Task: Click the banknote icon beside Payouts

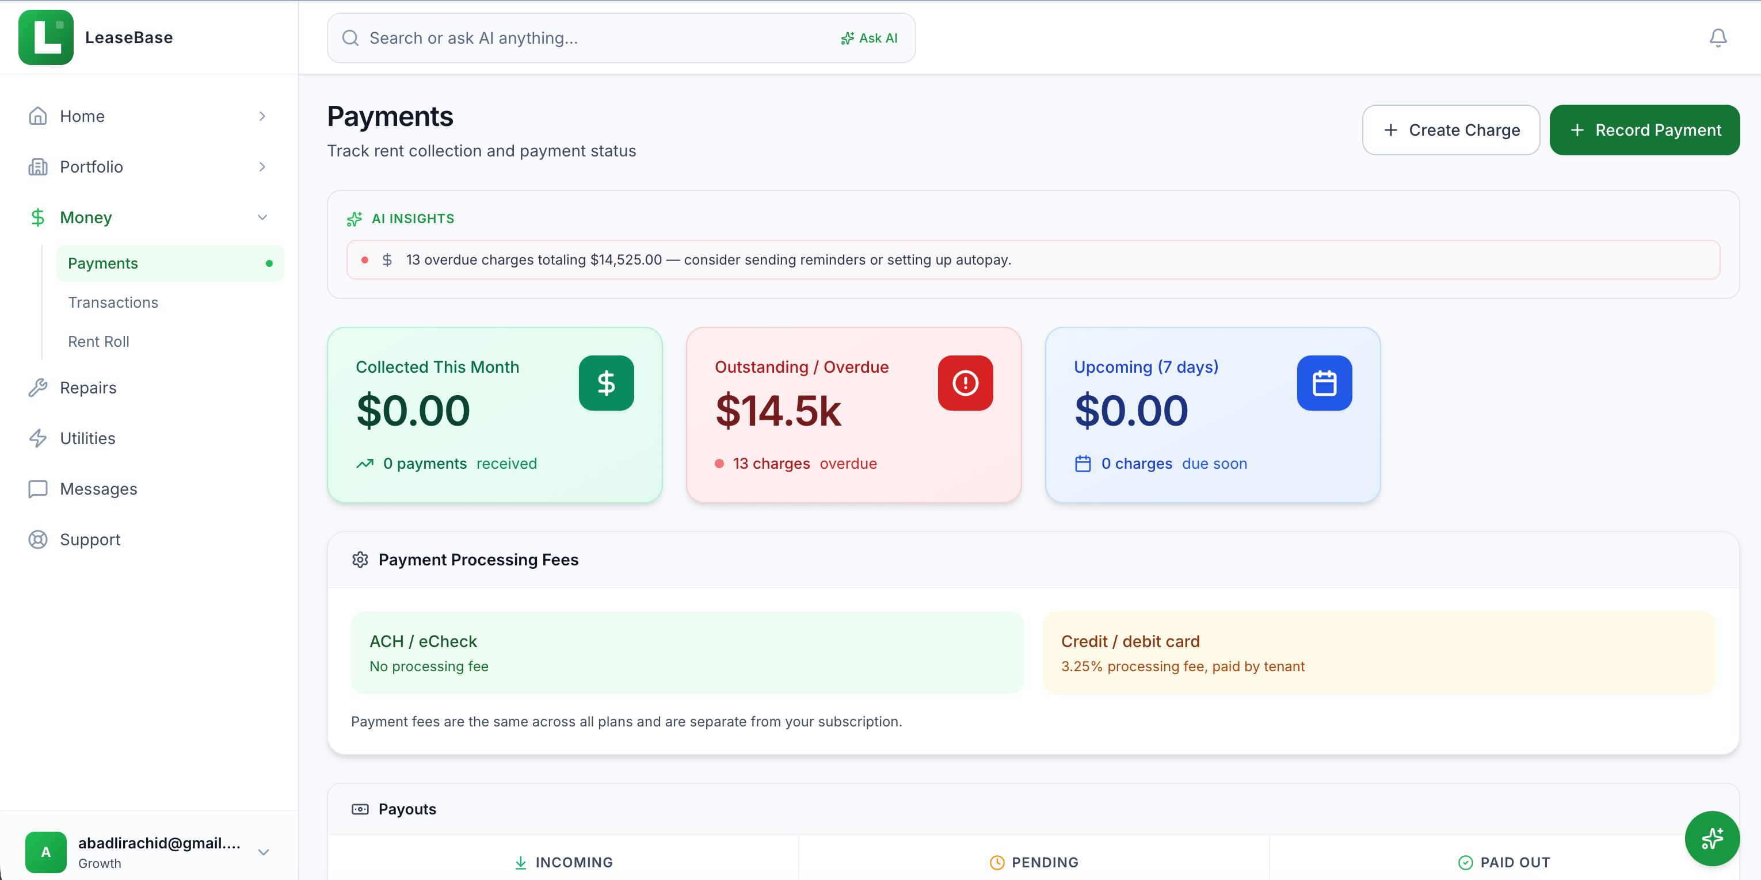Action: point(360,809)
